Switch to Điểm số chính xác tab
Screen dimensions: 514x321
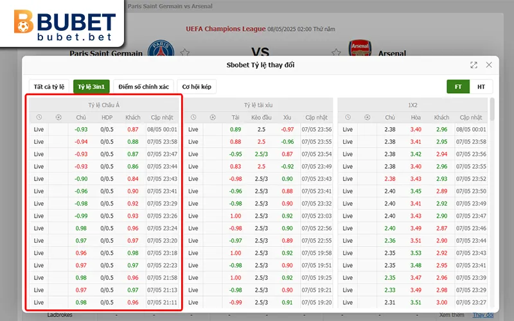click(143, 87)
